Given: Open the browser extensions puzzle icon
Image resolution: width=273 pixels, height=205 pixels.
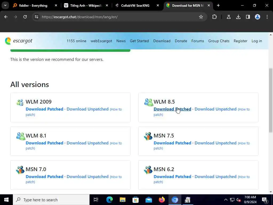Looking at the screenshot, I should [x=215, y=17].
